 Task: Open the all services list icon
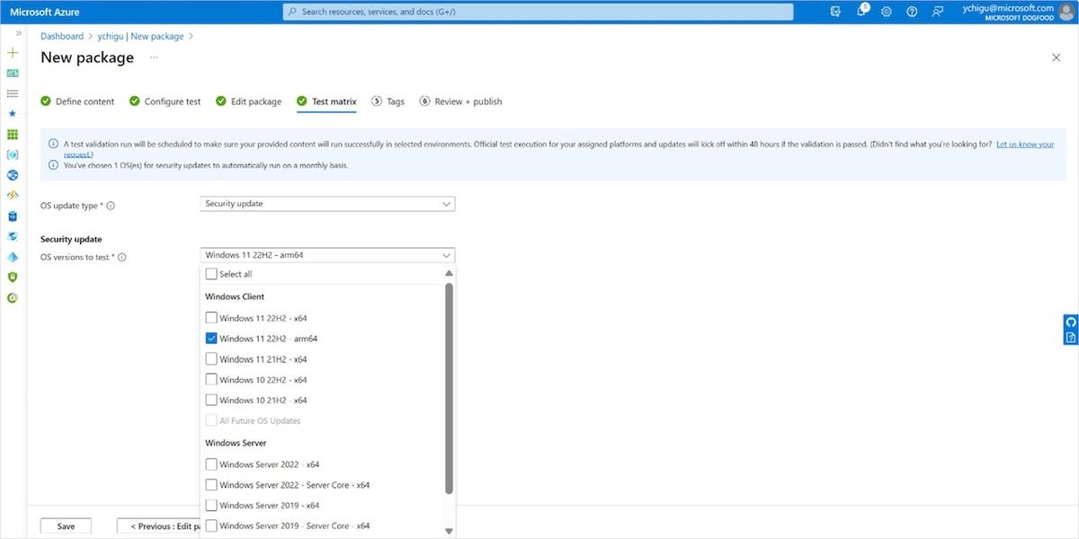(13, 93)
